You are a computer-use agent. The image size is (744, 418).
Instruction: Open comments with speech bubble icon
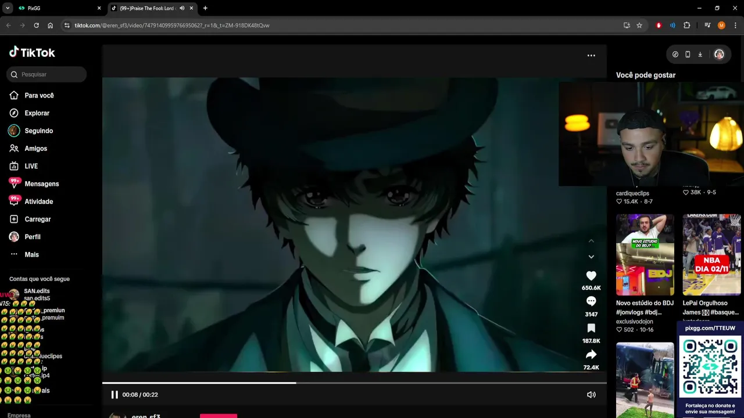(x=591, y=301)
